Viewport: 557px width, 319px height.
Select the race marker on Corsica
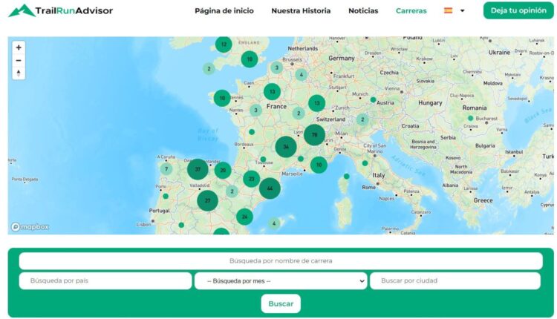(x=346, y=177)
